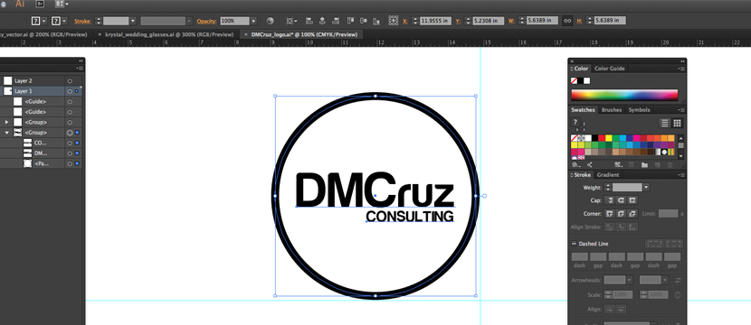Viewport: 751px width, 325px height.
Task: Toggle constrain width and height proportions link
Action: 567,21
